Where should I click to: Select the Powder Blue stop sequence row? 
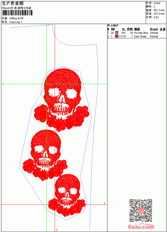pos(137,33)
